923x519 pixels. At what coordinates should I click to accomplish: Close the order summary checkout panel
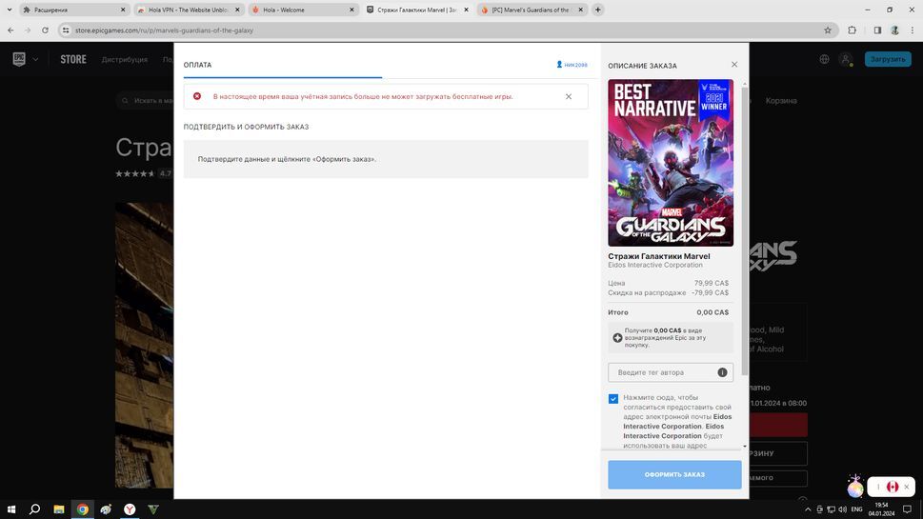pyautogui.click(x=734, y=65)
